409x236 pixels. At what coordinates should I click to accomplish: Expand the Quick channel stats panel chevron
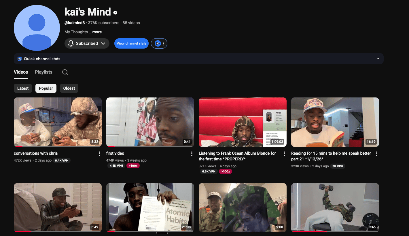click(x=378, y=59)
